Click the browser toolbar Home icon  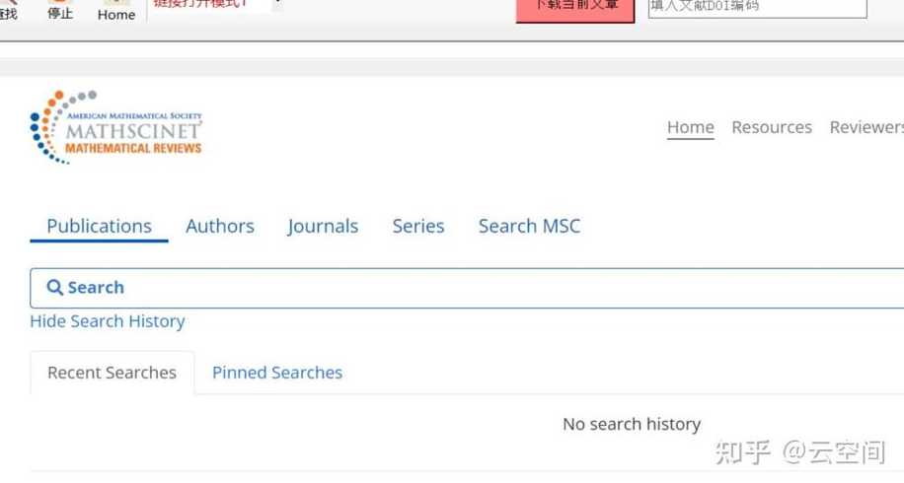click(x=115, y=11)
